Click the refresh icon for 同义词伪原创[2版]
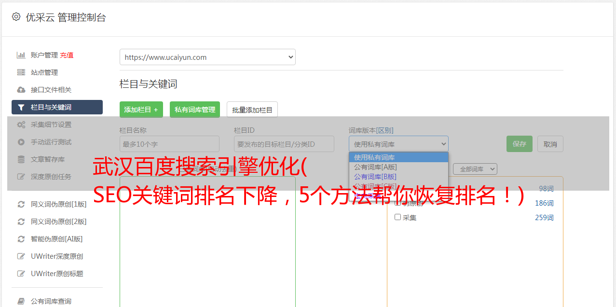 [21, 222]
